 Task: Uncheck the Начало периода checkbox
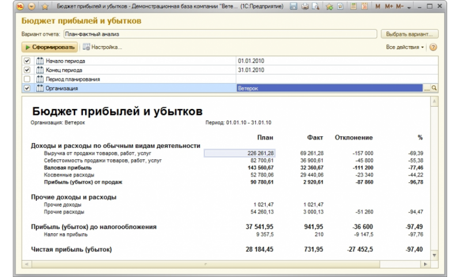(27, 61)
